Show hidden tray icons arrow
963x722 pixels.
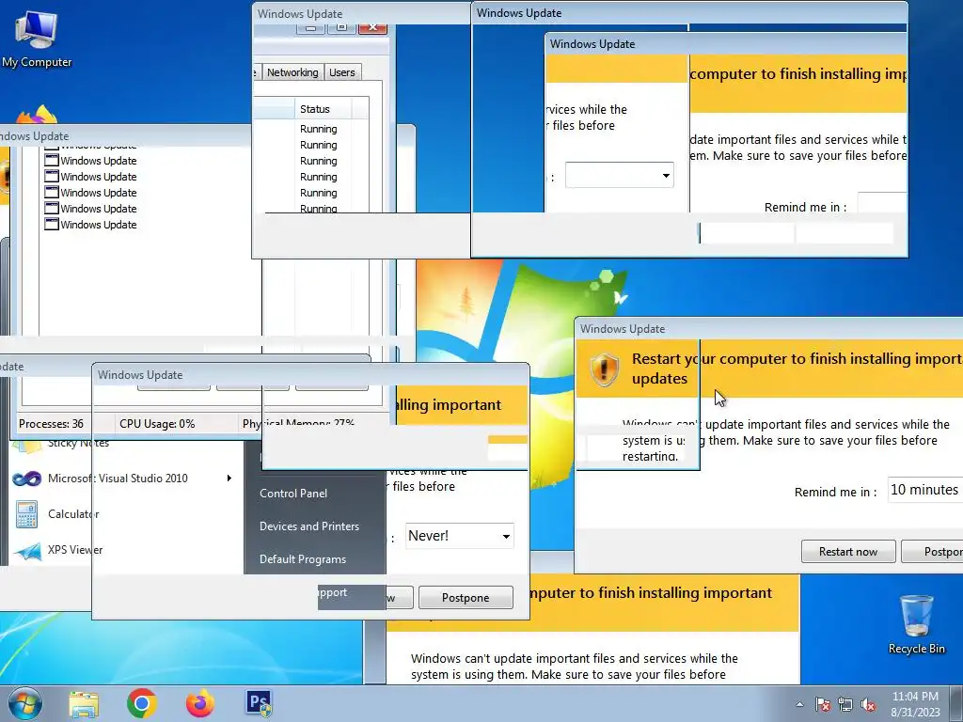tap(799, 704)
